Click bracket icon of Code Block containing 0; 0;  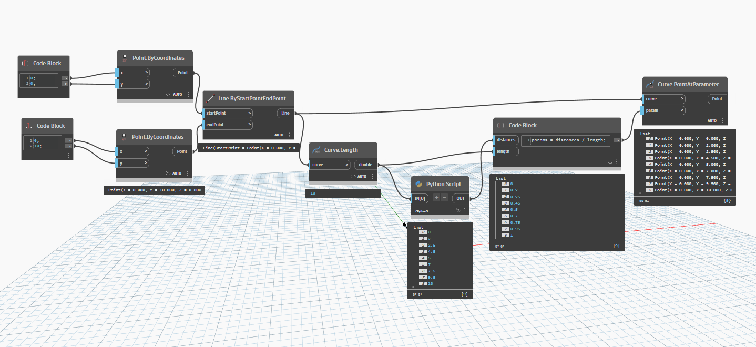tap(25, 63)
